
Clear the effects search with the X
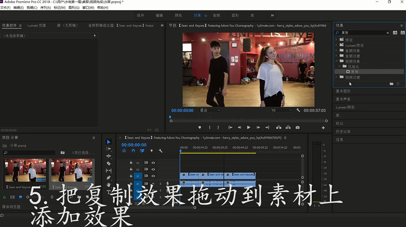click(x=388, y=33)
